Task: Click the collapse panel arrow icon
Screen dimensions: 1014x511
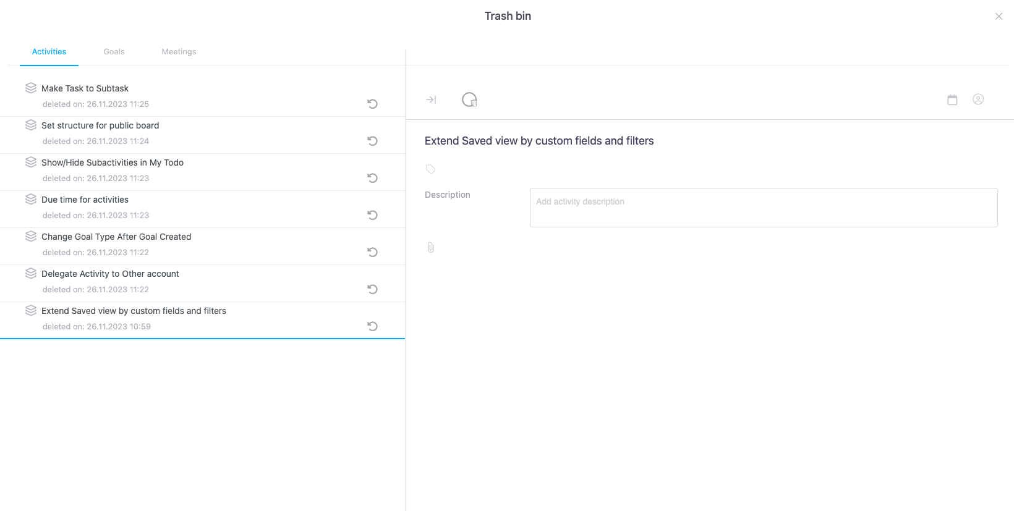Action: (x=431, y=99)
